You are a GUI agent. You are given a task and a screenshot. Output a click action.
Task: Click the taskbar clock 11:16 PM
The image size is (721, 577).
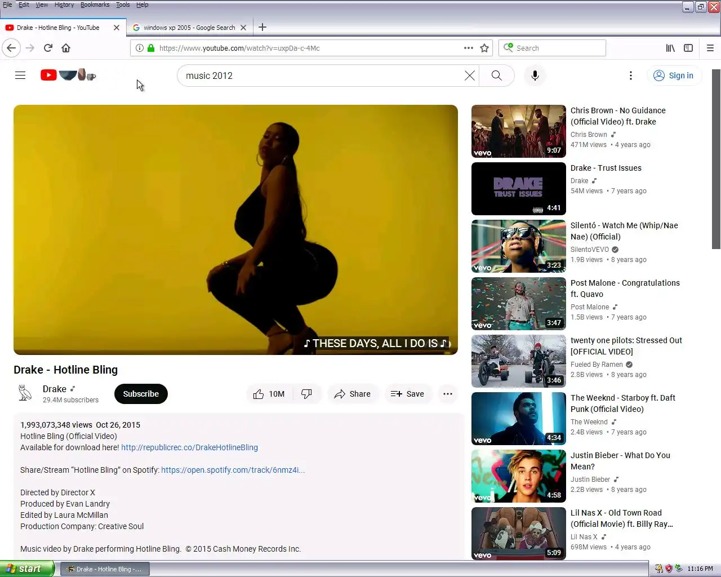(700, 569)
